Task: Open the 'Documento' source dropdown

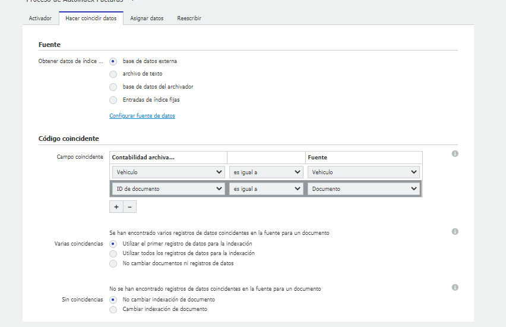Action: click(363, 189)
